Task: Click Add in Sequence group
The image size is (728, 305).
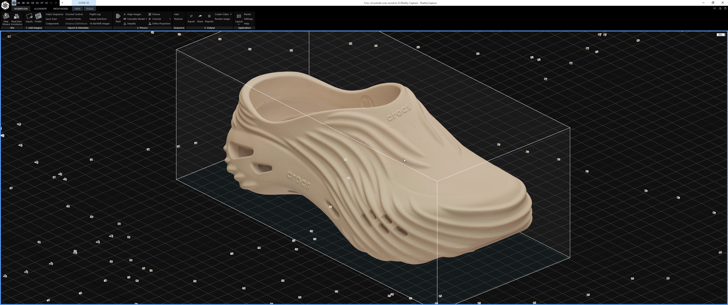Action: tap(176, 14)
